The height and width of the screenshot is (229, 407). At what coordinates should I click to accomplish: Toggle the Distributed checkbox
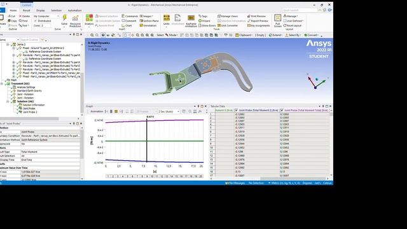[36, 21]
